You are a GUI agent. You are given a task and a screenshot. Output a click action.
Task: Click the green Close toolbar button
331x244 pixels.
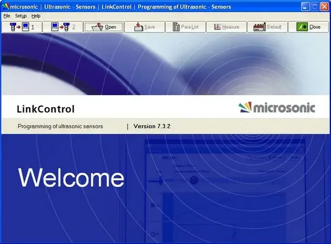(x=308, y=27)
